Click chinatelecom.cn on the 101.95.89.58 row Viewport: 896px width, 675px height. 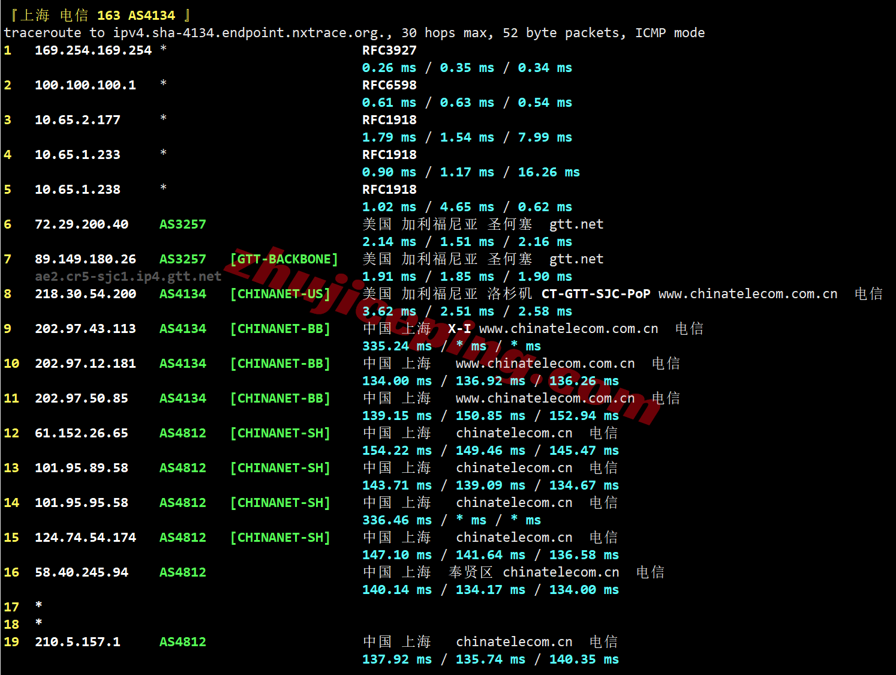(514, 468)
